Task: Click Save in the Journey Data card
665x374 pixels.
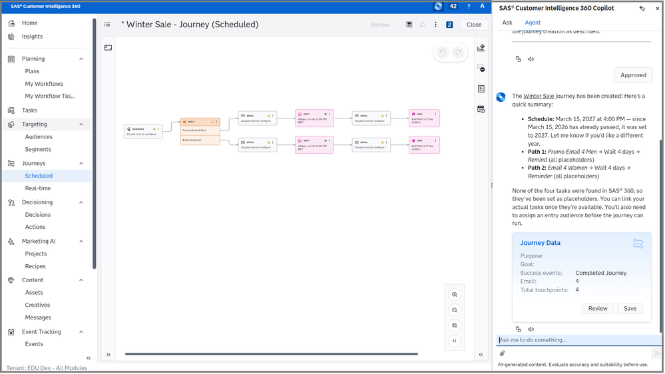Action: [x=630, y=309]
